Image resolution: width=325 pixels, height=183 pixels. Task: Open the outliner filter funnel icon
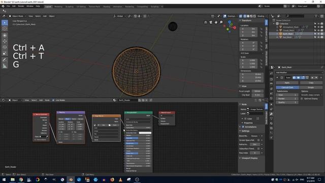pos(316,16)
